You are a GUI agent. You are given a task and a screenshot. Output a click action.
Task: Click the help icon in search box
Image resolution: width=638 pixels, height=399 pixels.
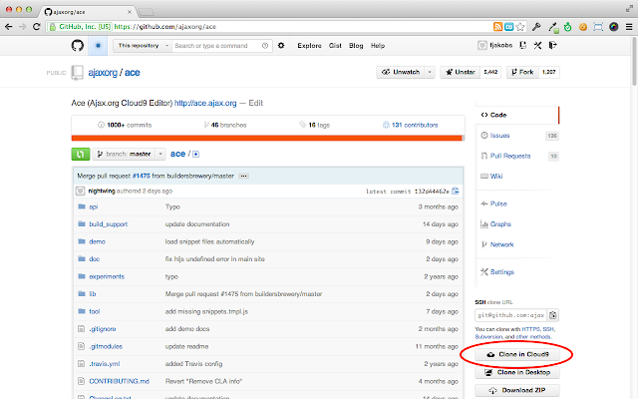[x=265, y=46]
